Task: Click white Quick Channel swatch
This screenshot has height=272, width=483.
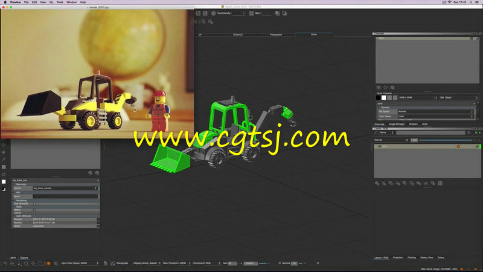Action: [x=384, y=97]
